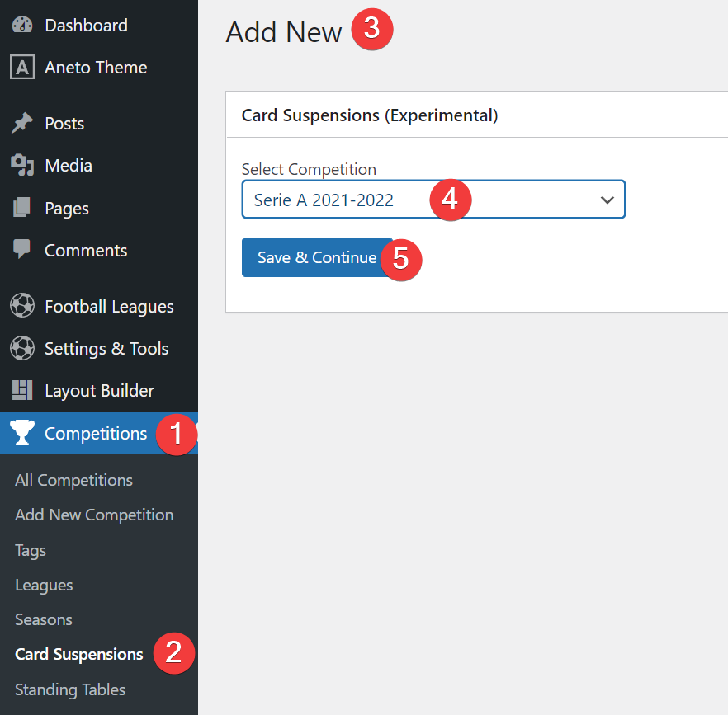Click the Media camera icon
This screenshot has width=728, height=715.
[x=21, y=166]
